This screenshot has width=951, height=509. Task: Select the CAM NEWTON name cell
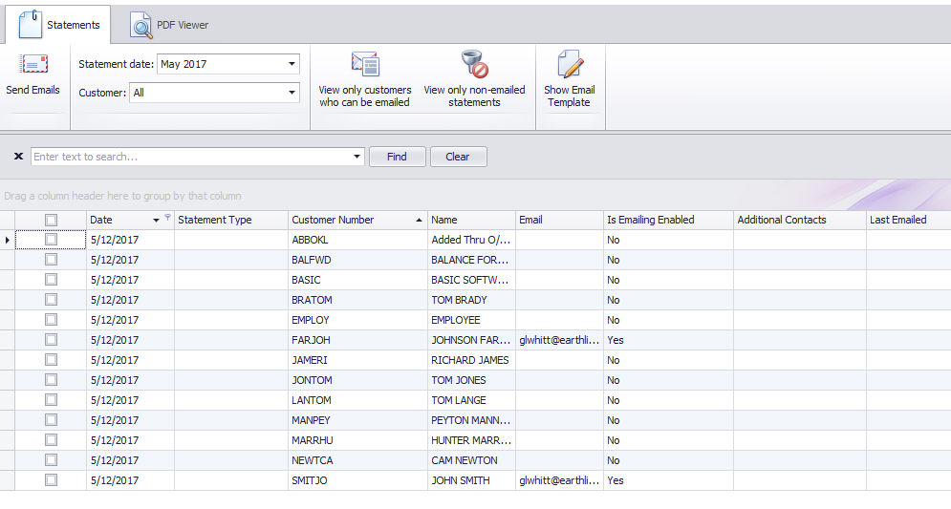pyautogui.click(x=471, y=460)
